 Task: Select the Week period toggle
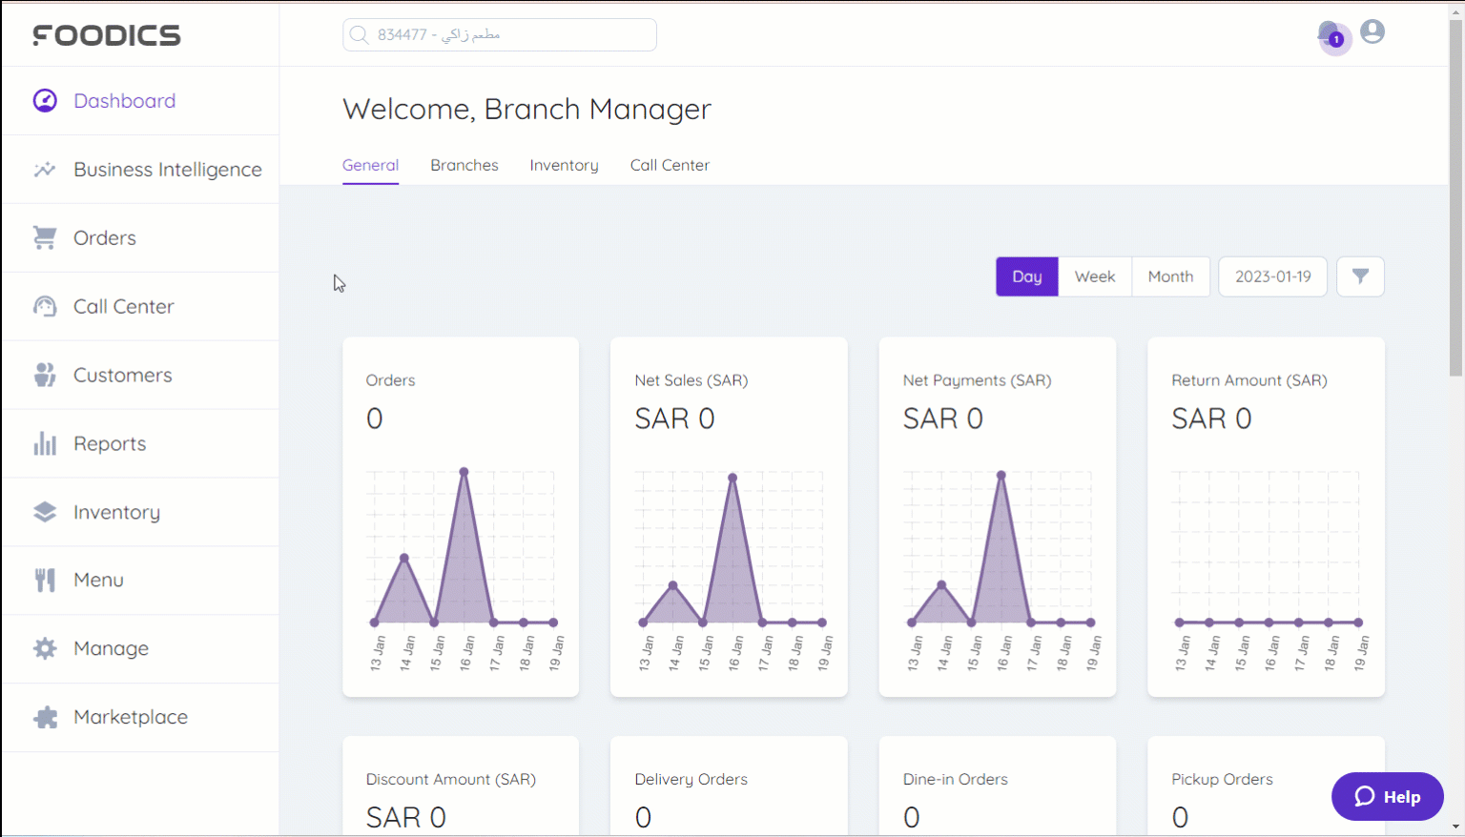pos(1094,276)
